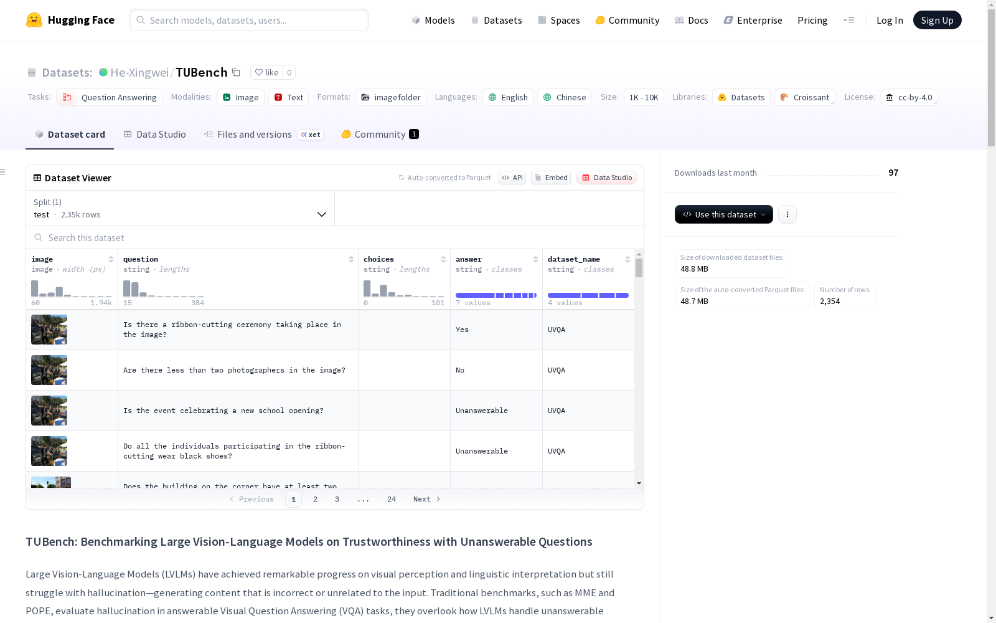Open Community in the top navigation
The width and height of the screenshot is (996, 623).
(x=627, y=20)
